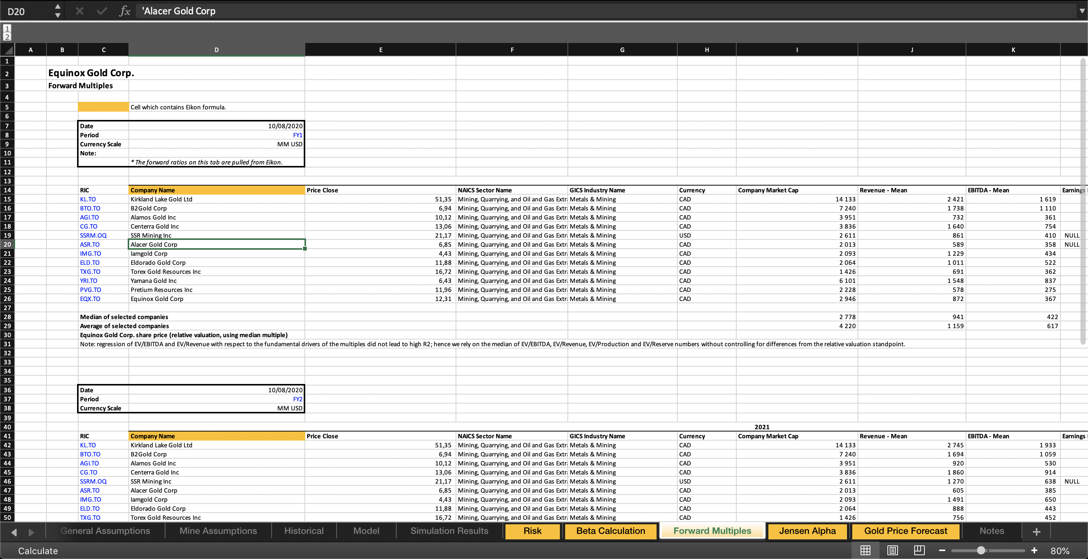The height and width of the screenshot is (559, 1088).
Task: Open the SSRM.OQ RIC link in row 19
Action: (x=93, y=235)
